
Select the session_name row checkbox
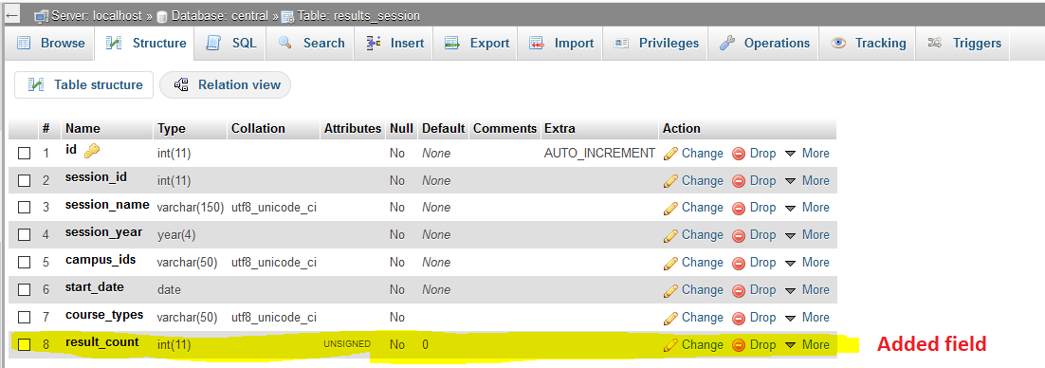click(24, 208)
